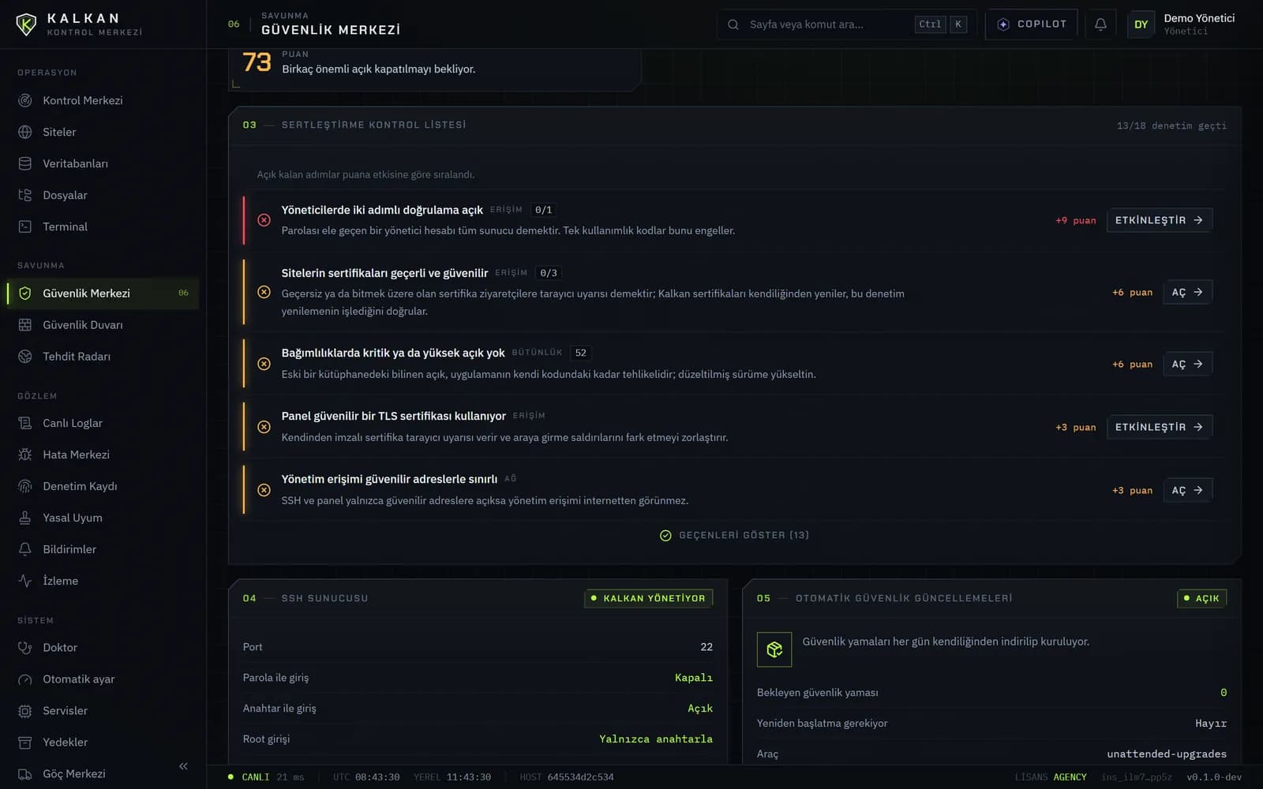The image size is (1263, 789).
Task: Open the Hata Merkezi bug icon
Action: pos(25,454)
